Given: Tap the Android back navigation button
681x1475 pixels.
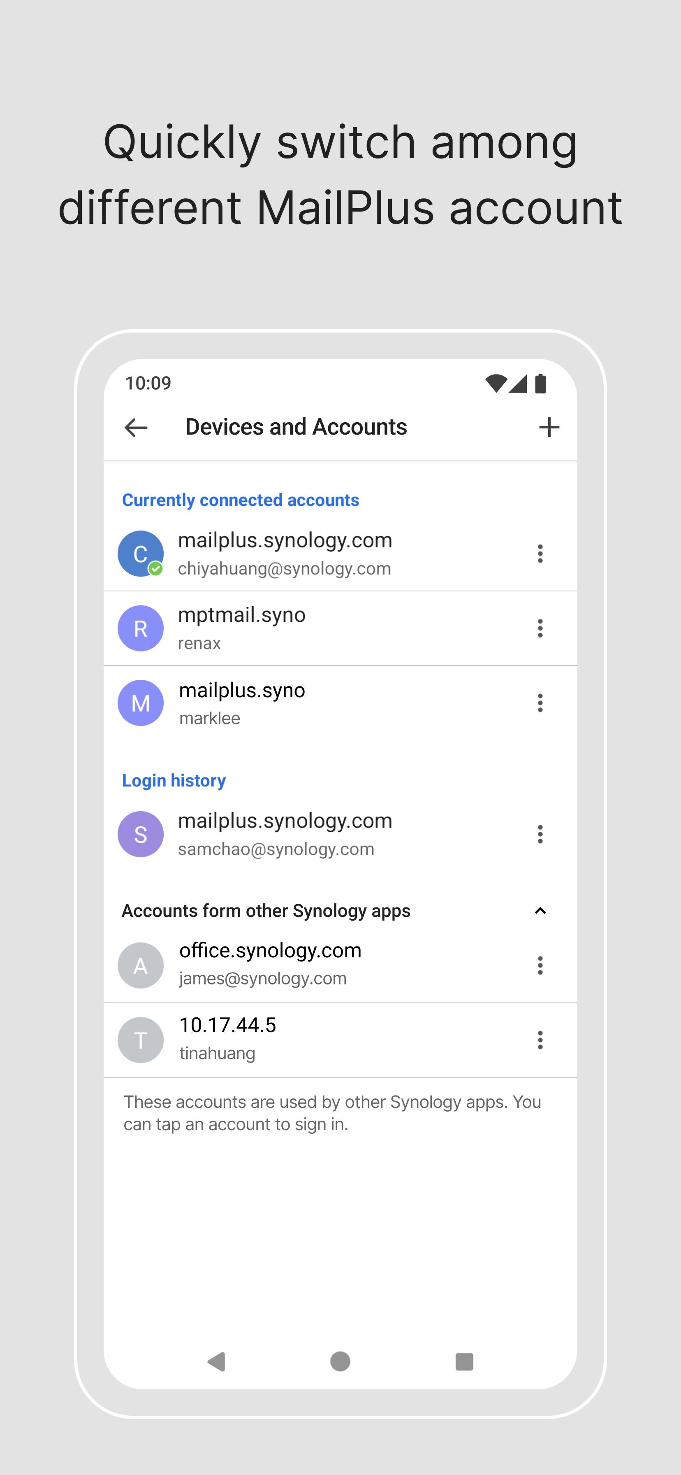Looking at the screenshot, I should pos(216,1362).
